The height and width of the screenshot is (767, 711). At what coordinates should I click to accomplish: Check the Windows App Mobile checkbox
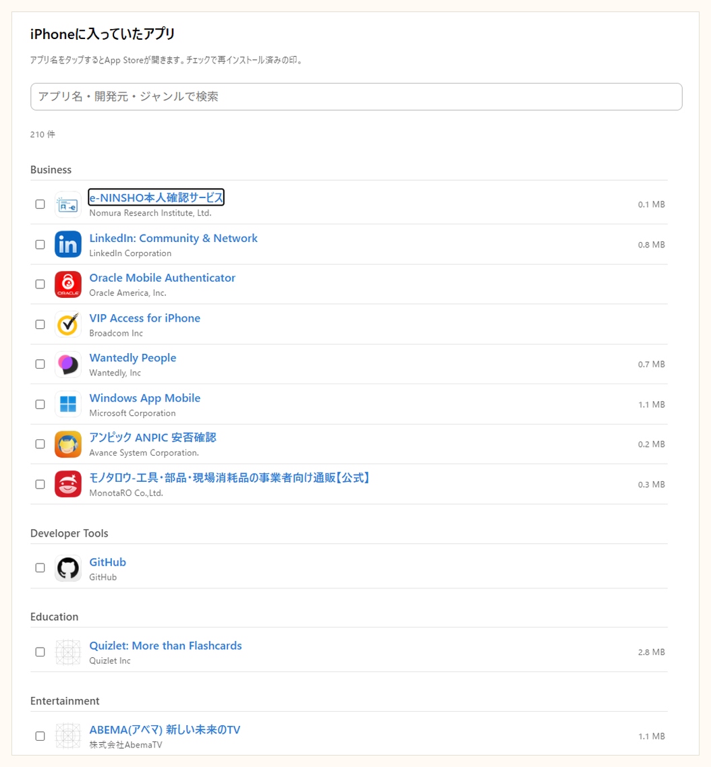[x=40, y=404]
